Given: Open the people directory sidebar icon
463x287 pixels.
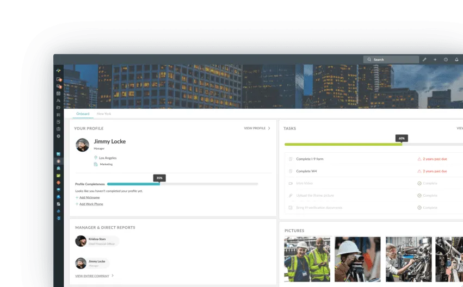Looking at the screenshot, I should [58, 101].
